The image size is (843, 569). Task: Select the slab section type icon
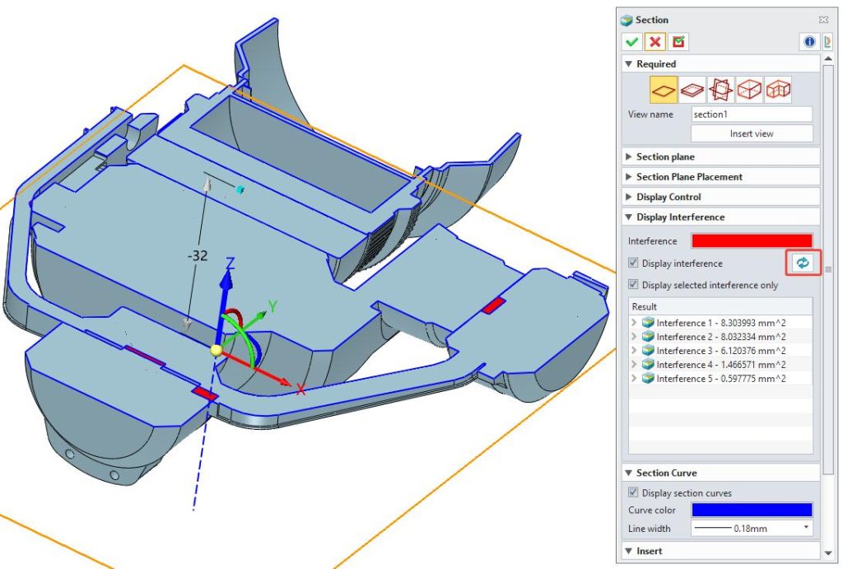pos(692,90)
